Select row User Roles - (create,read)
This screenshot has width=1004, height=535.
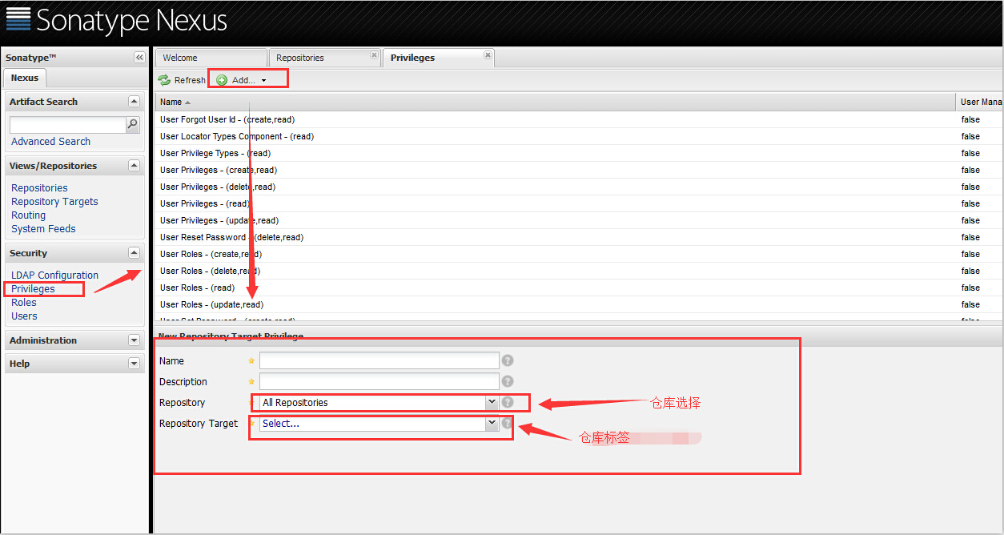[579, 254]
